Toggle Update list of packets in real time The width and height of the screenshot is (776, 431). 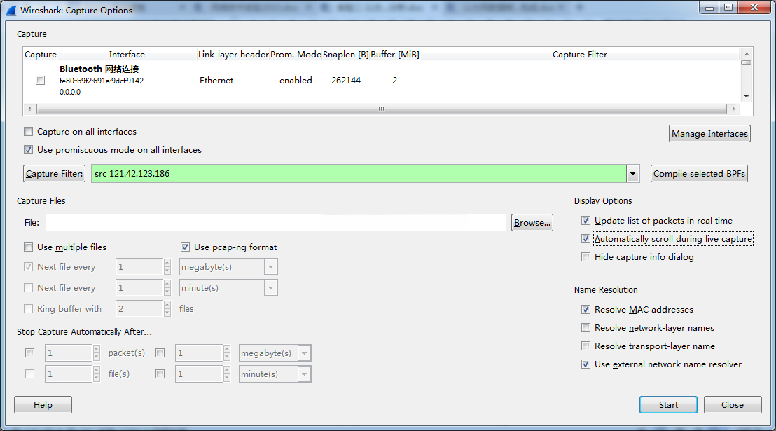[x=586, y=221]
